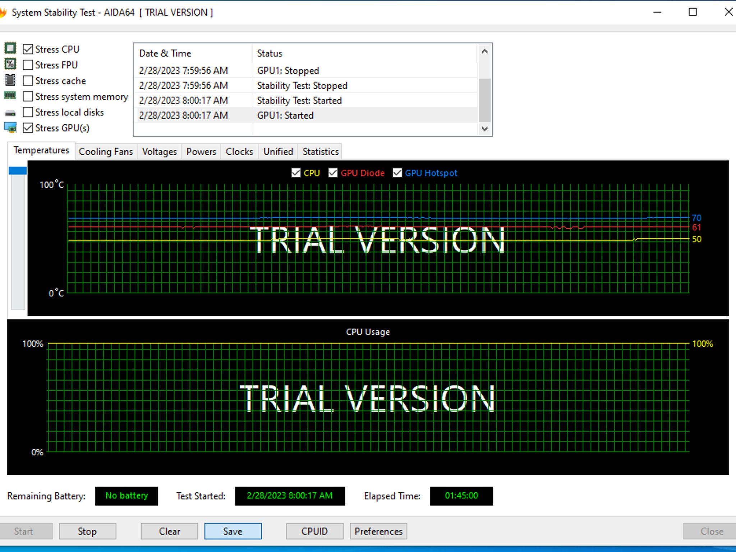Click the log scrollbar down arrow

tap(484, 128)
